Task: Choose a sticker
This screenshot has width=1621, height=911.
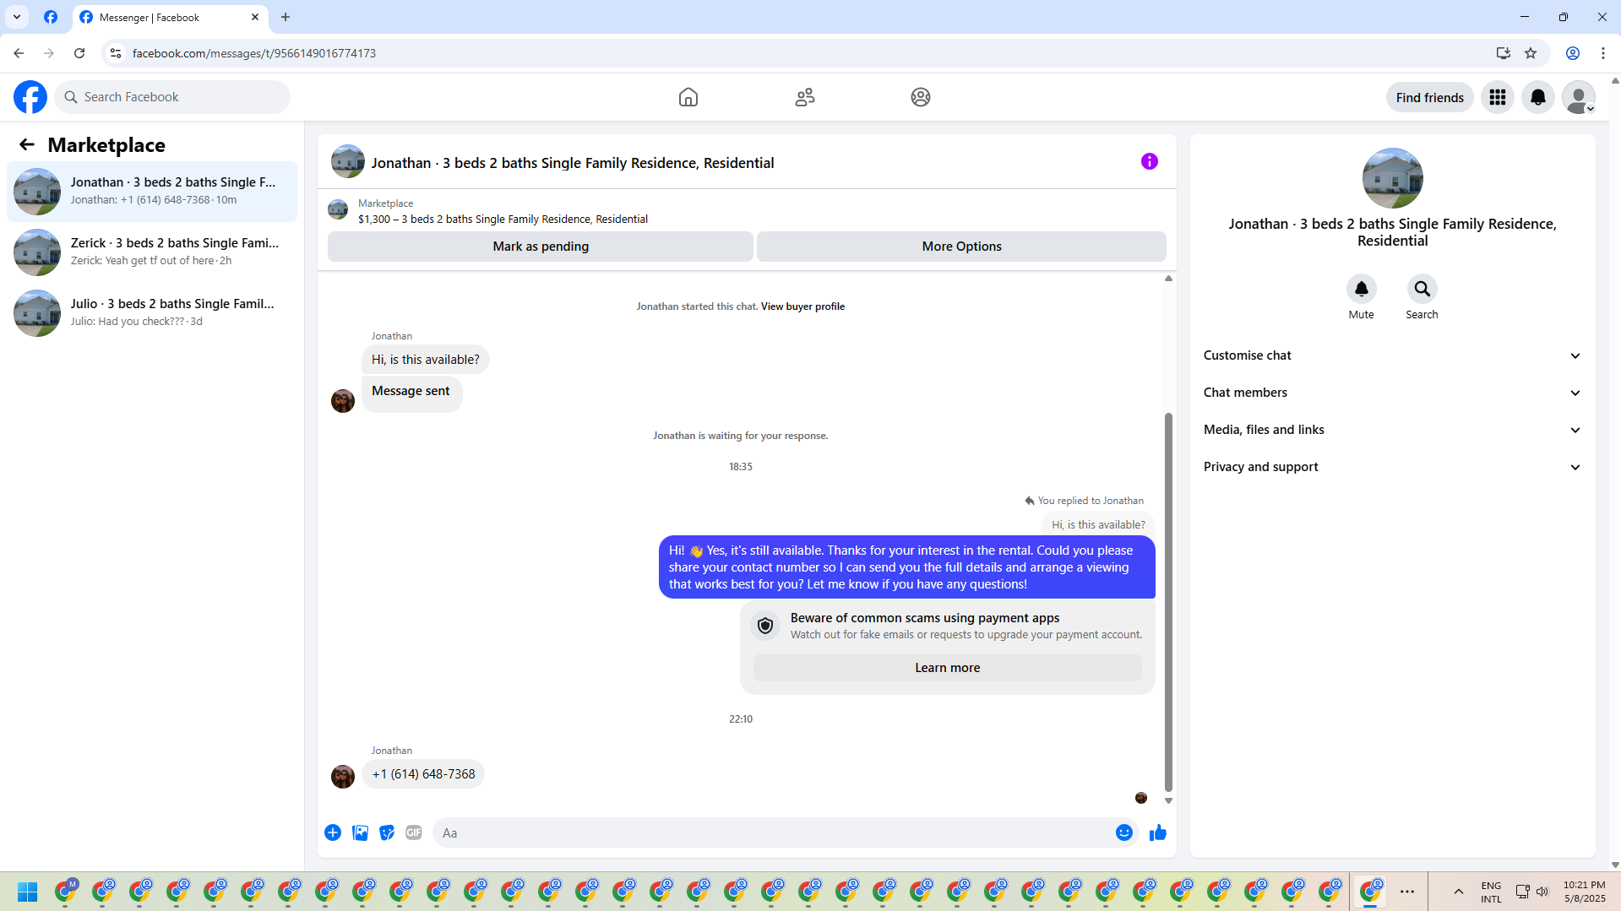Action: [x=387, y=832]
